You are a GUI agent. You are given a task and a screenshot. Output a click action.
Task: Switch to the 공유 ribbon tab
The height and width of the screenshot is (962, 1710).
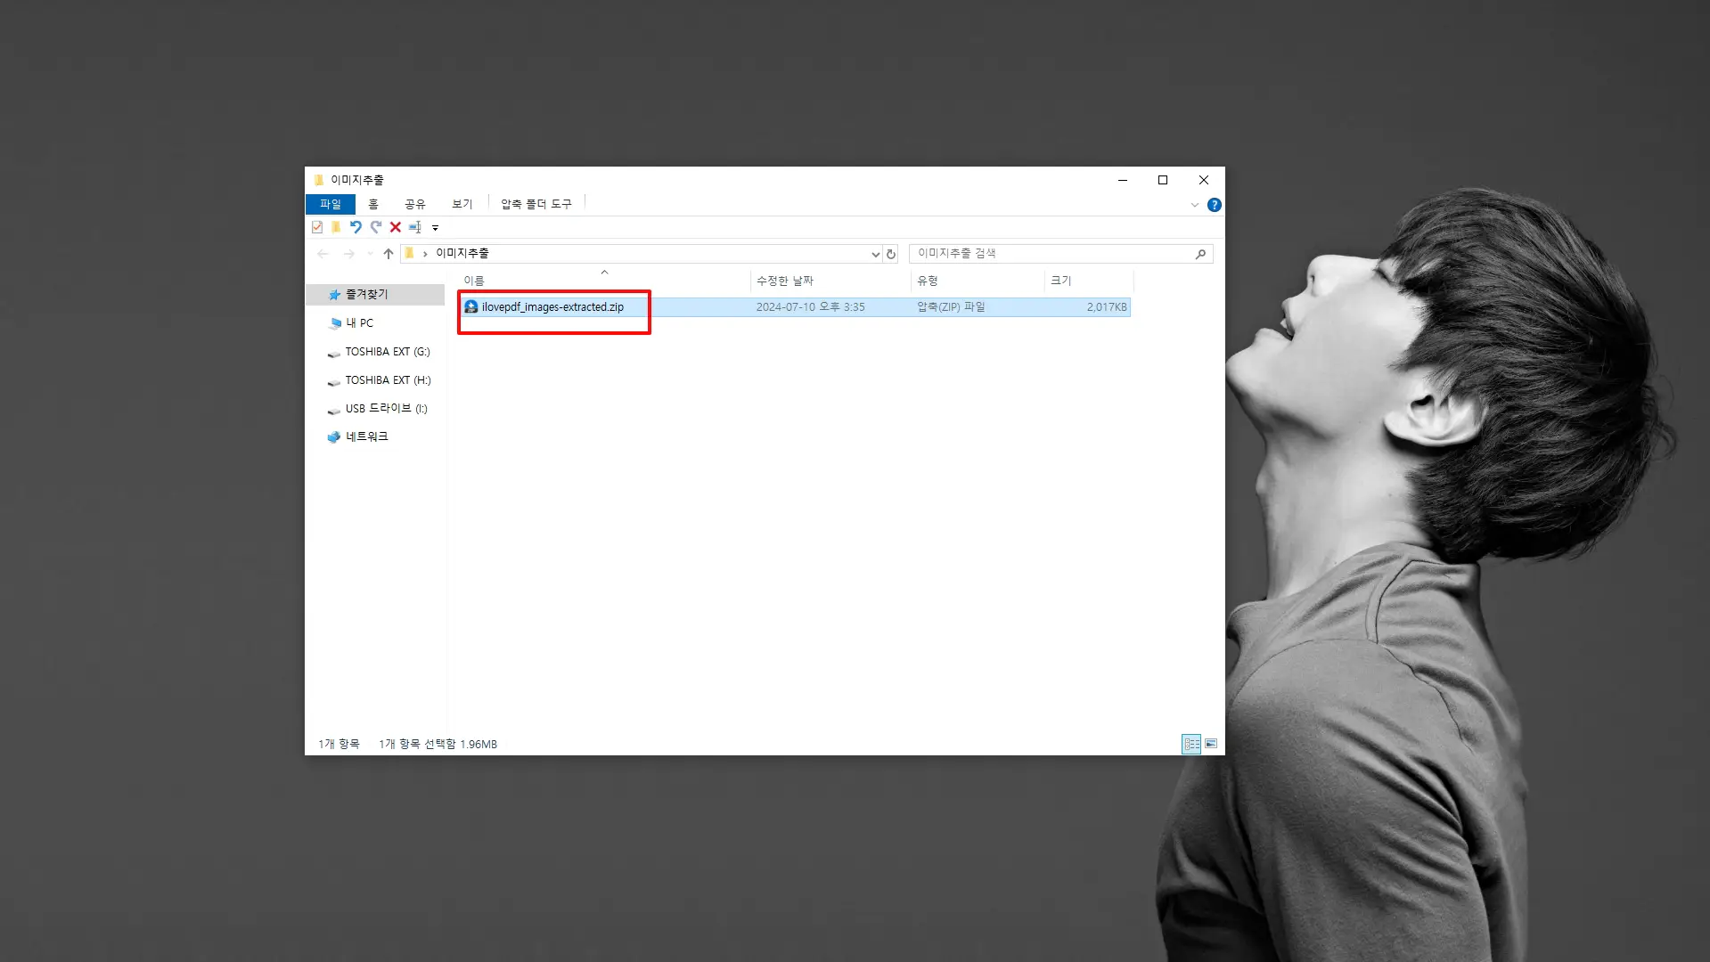(415, 204)
